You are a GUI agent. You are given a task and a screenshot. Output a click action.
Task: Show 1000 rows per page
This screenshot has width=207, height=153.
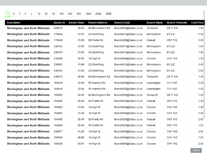pos(88,14)
